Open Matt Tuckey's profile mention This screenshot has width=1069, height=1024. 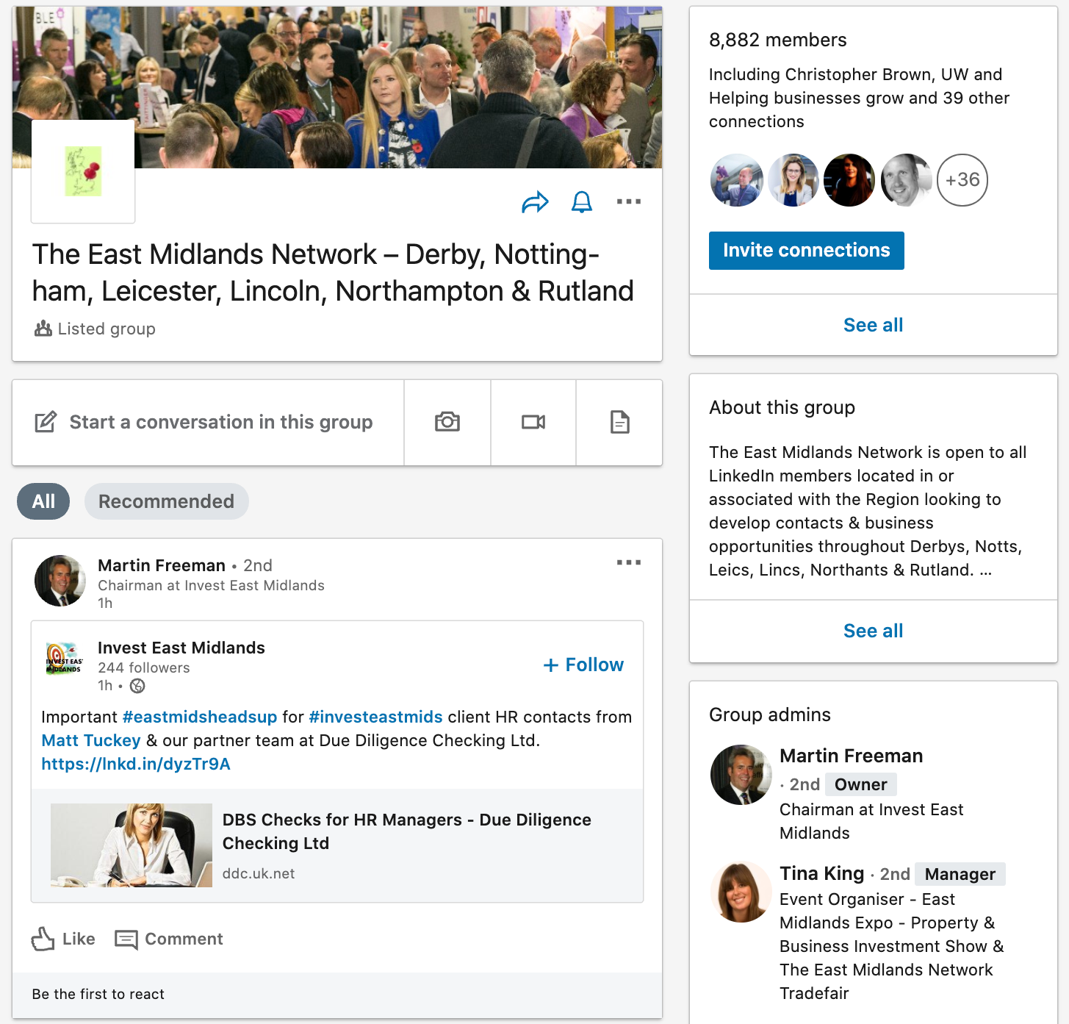(91, 740)
